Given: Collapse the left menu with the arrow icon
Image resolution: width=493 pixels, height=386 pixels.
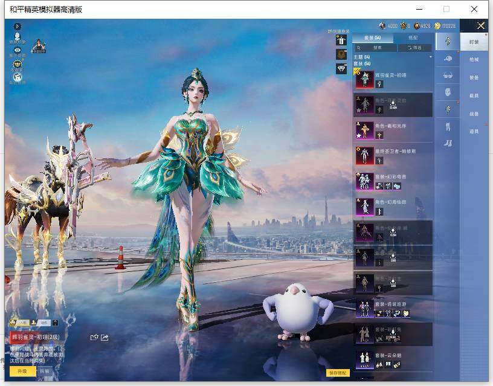Looking at the screenshot, I should [18, 27].
